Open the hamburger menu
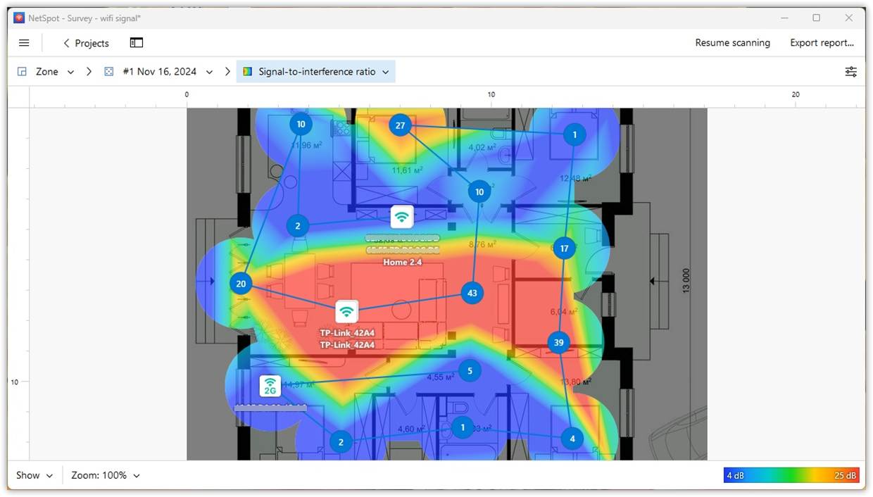Viewport: 873px width, 497px height. tap(24, 42)
